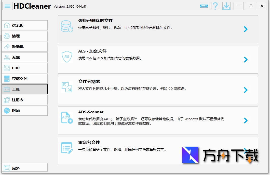This screenshot has width=270, height=175.
Task: Expand the 恢复已删除的文件 entry via its chevron
Action: click(x=246, y=29)
